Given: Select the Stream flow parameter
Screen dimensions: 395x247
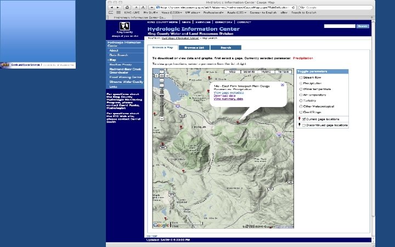Looking at the screenshot, I should pos(301,77).
